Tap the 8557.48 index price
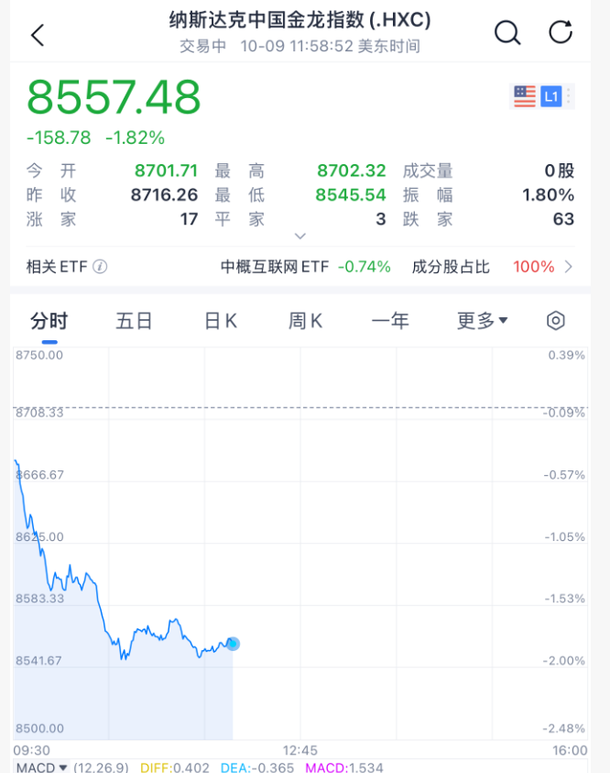The height and width of the screenshot is (773, 610). click(x=114, y=97)
